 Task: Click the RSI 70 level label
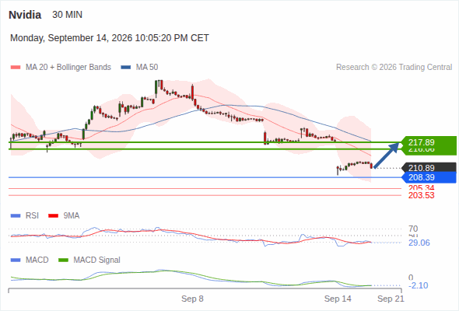point(413,229)
